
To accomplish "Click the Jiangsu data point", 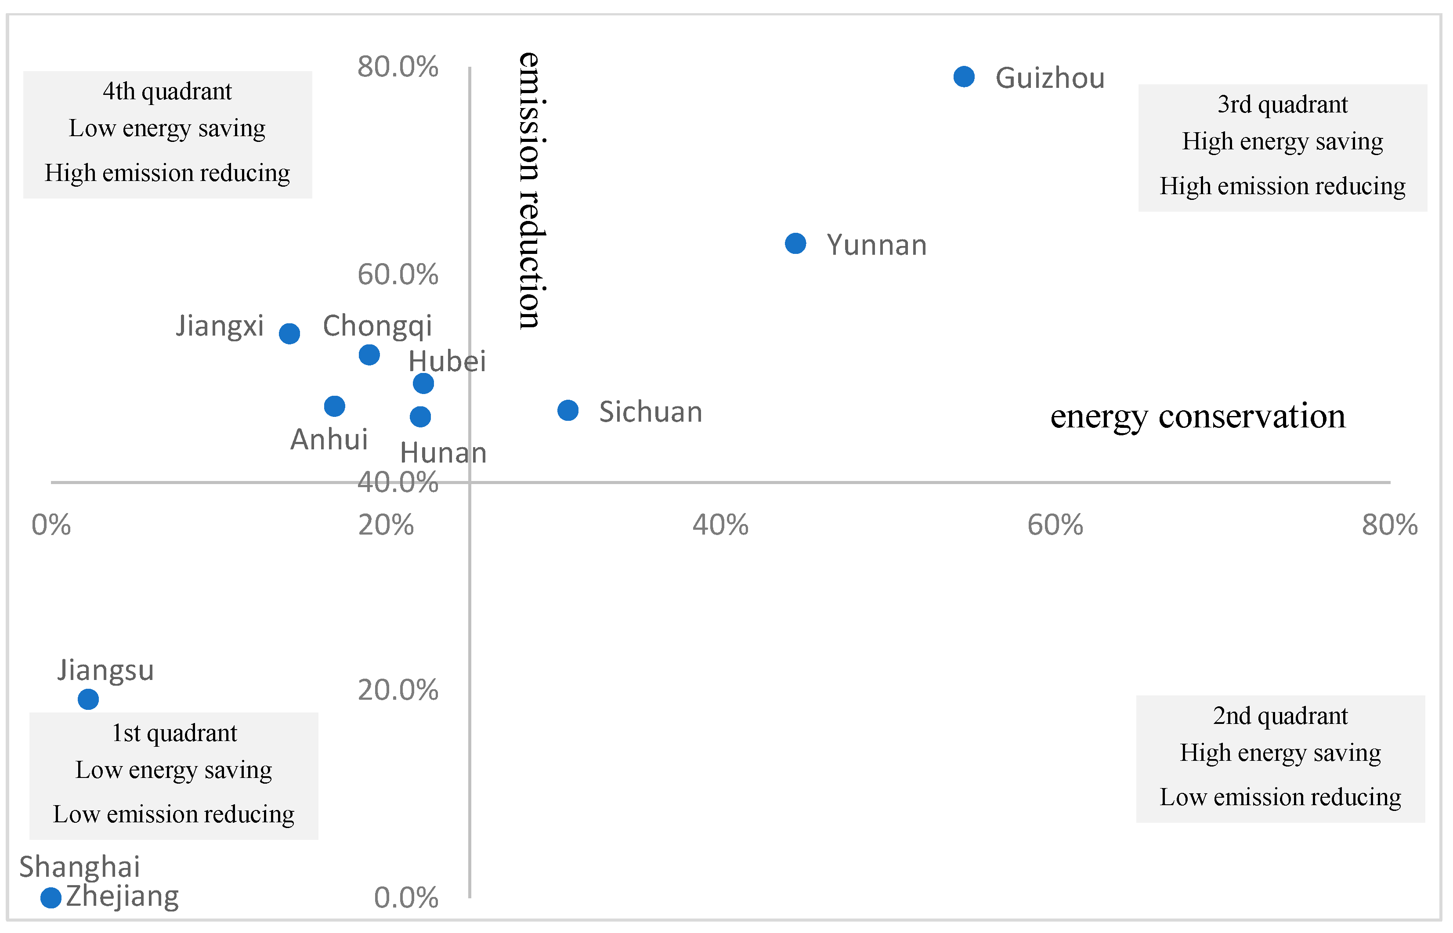I will [x=88, y=699].
